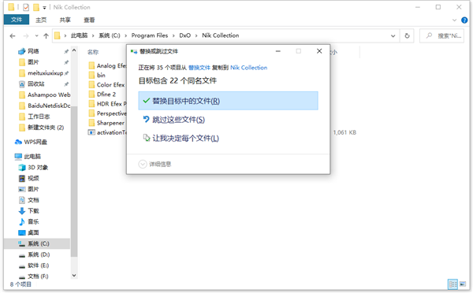Switch to the 查看 ribbon tab
This screenshot has height=293, width=473.
[89, 20]
